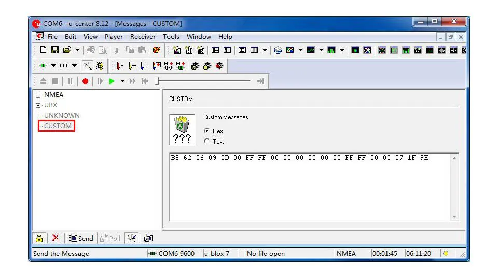The width and height of the screenshot is (498, 278).
Task: Click the red X icon in bottom bar
Action: coord(56,238)
